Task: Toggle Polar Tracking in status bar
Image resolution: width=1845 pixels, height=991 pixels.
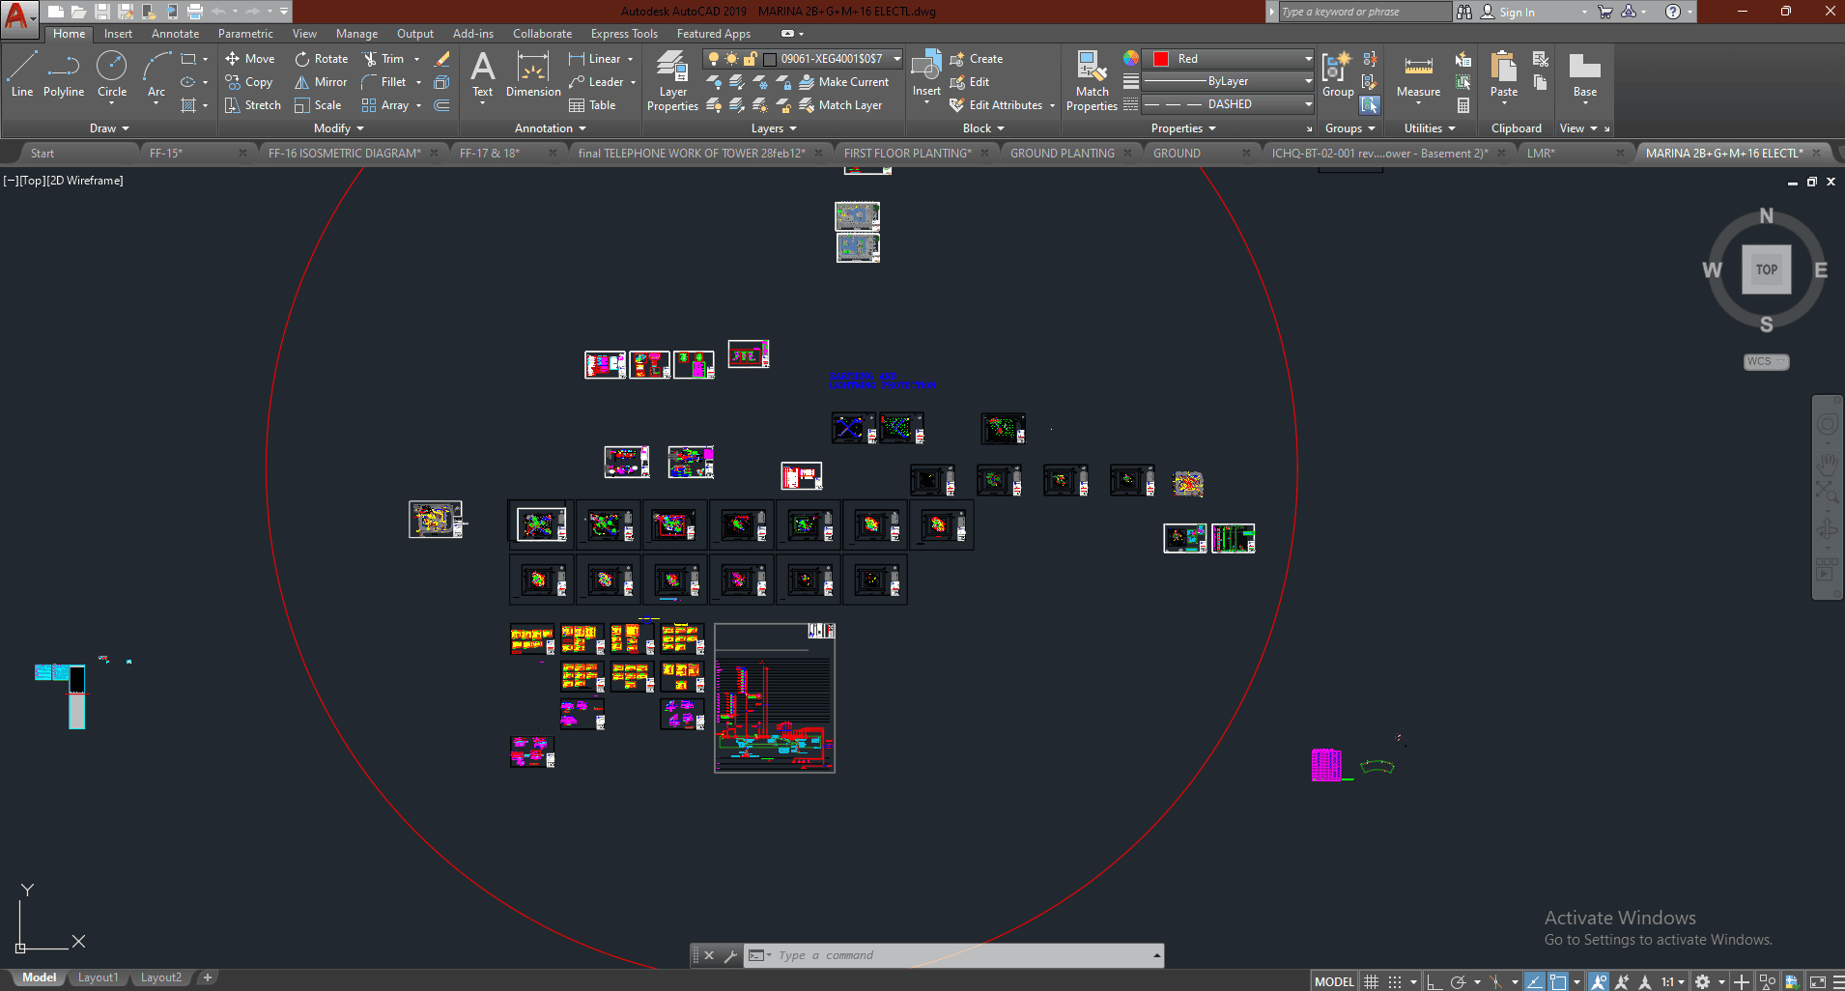Action: coord(1459,981)
